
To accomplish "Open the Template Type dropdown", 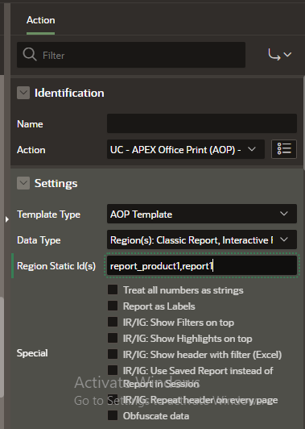I will 202,214.
